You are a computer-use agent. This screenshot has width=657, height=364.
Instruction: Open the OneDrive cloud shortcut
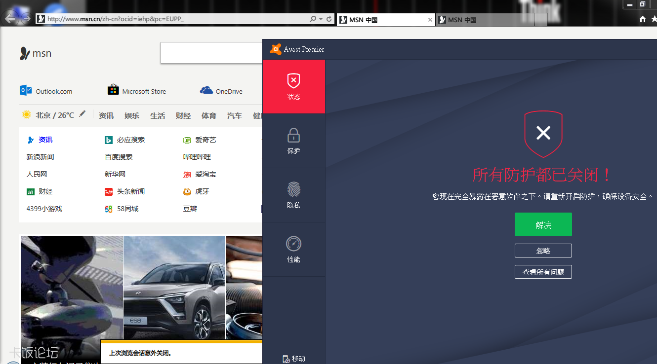point(206,91)
